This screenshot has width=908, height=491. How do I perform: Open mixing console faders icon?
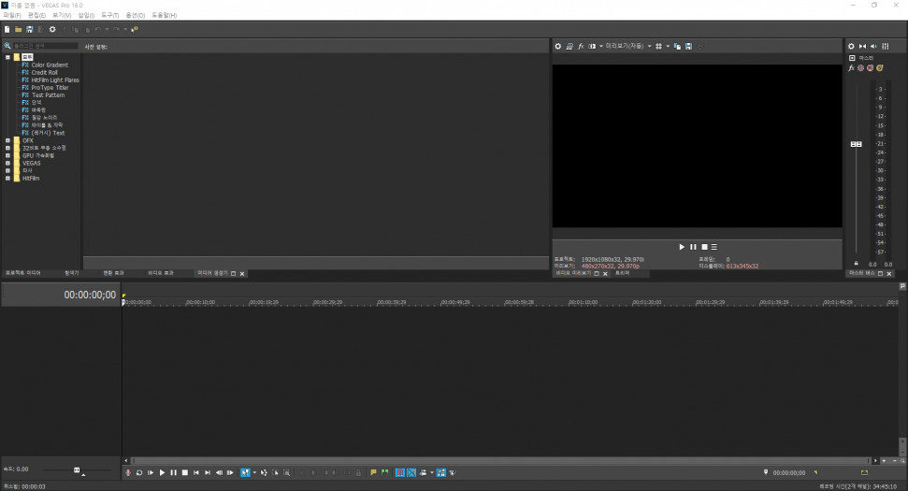885,47
